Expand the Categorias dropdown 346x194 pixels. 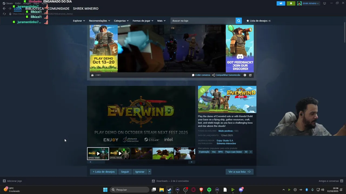point(121,21)
